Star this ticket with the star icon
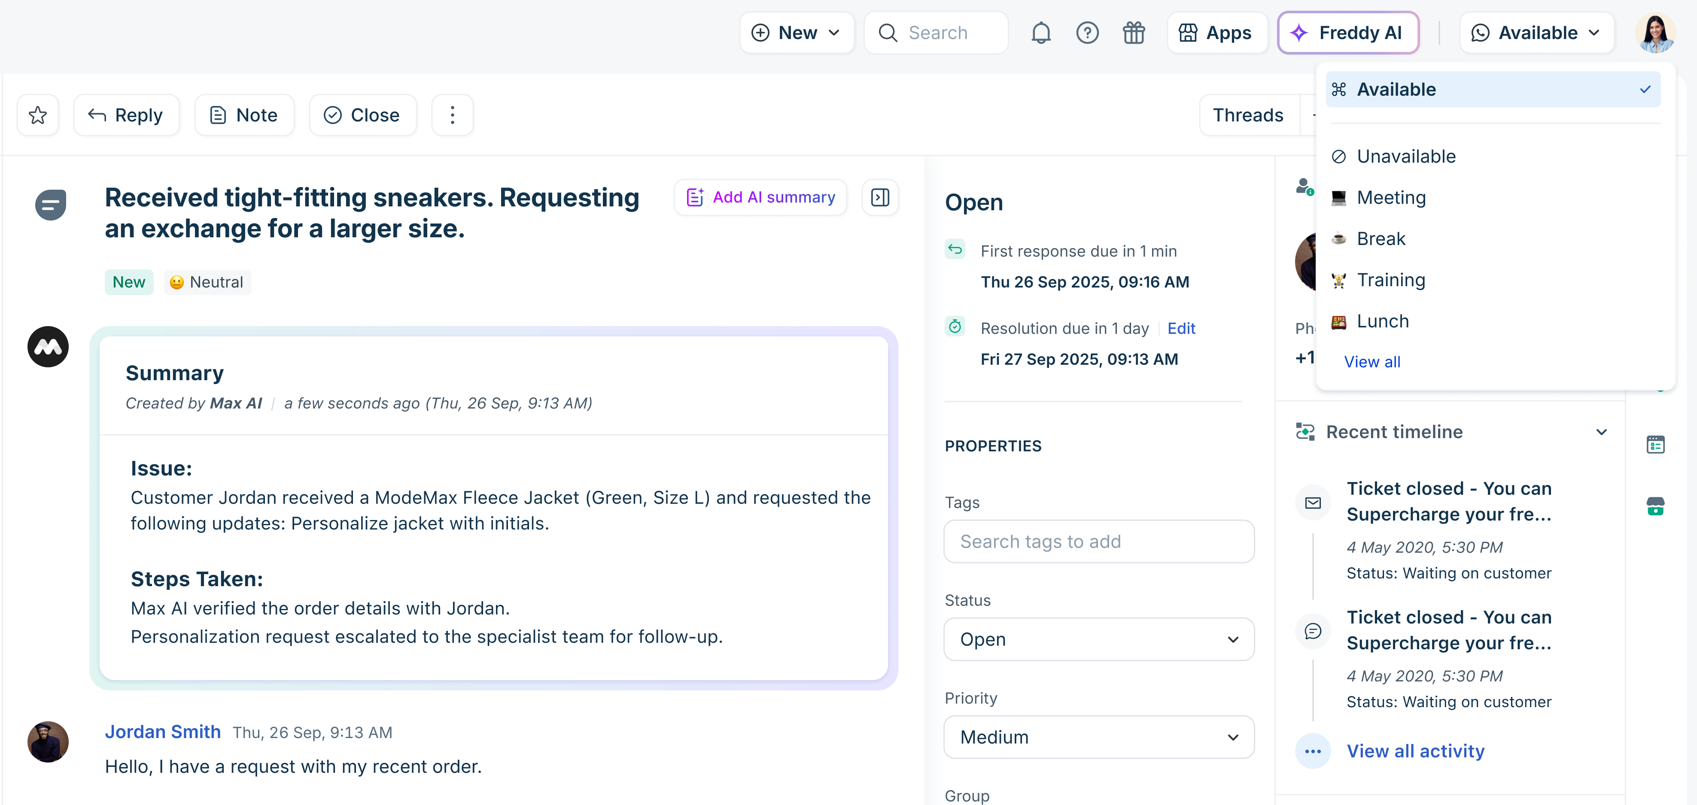1697x805 pixels. pos(37,115)
